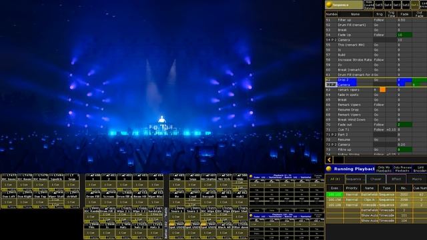Select cue 70 Fade out row
The image size is (427, 240).
tap(376, 125)
